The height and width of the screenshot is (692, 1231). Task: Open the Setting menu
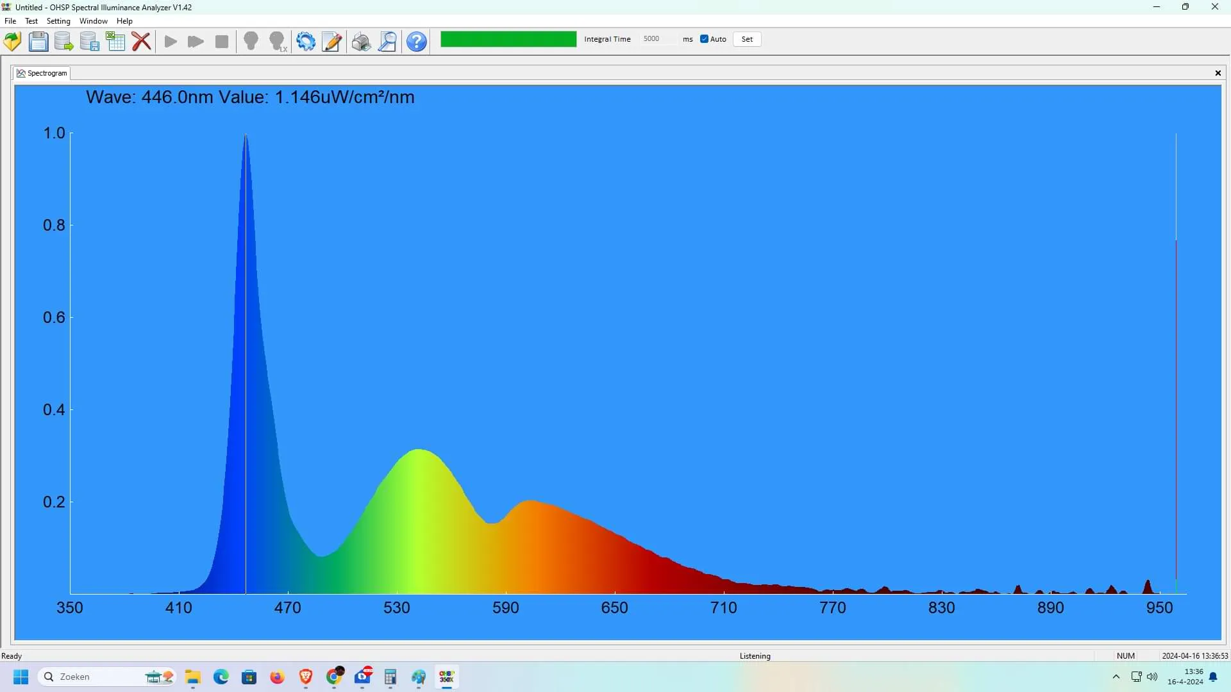[x=58, y=21]
